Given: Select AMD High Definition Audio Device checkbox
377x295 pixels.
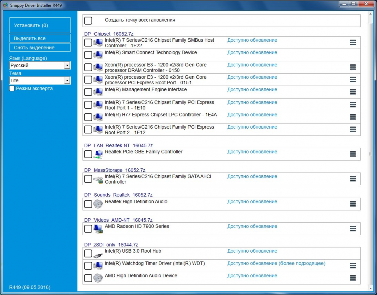Looking at the screenshot, I should coord(88,278).
